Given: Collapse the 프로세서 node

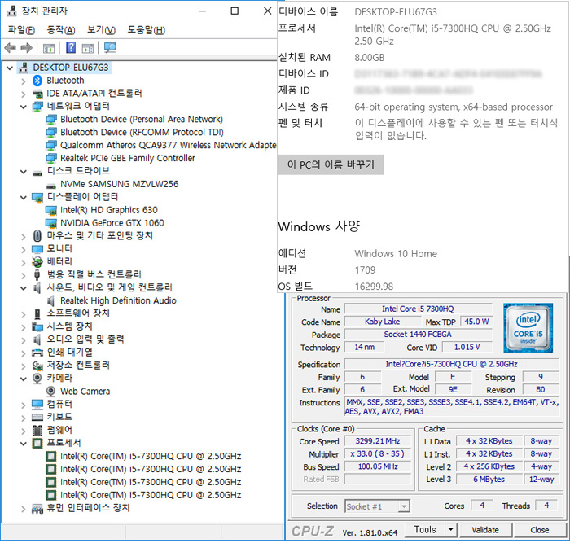Looking at the screenshot, I should pos(24,444).
